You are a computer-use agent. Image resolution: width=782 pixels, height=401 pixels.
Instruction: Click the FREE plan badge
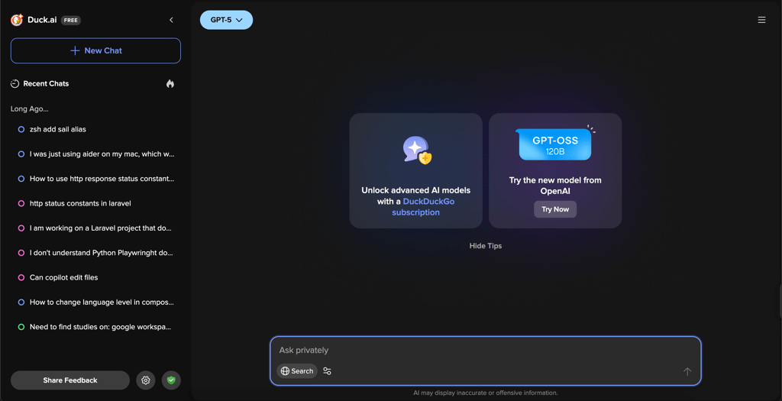(x=71, y=21)
